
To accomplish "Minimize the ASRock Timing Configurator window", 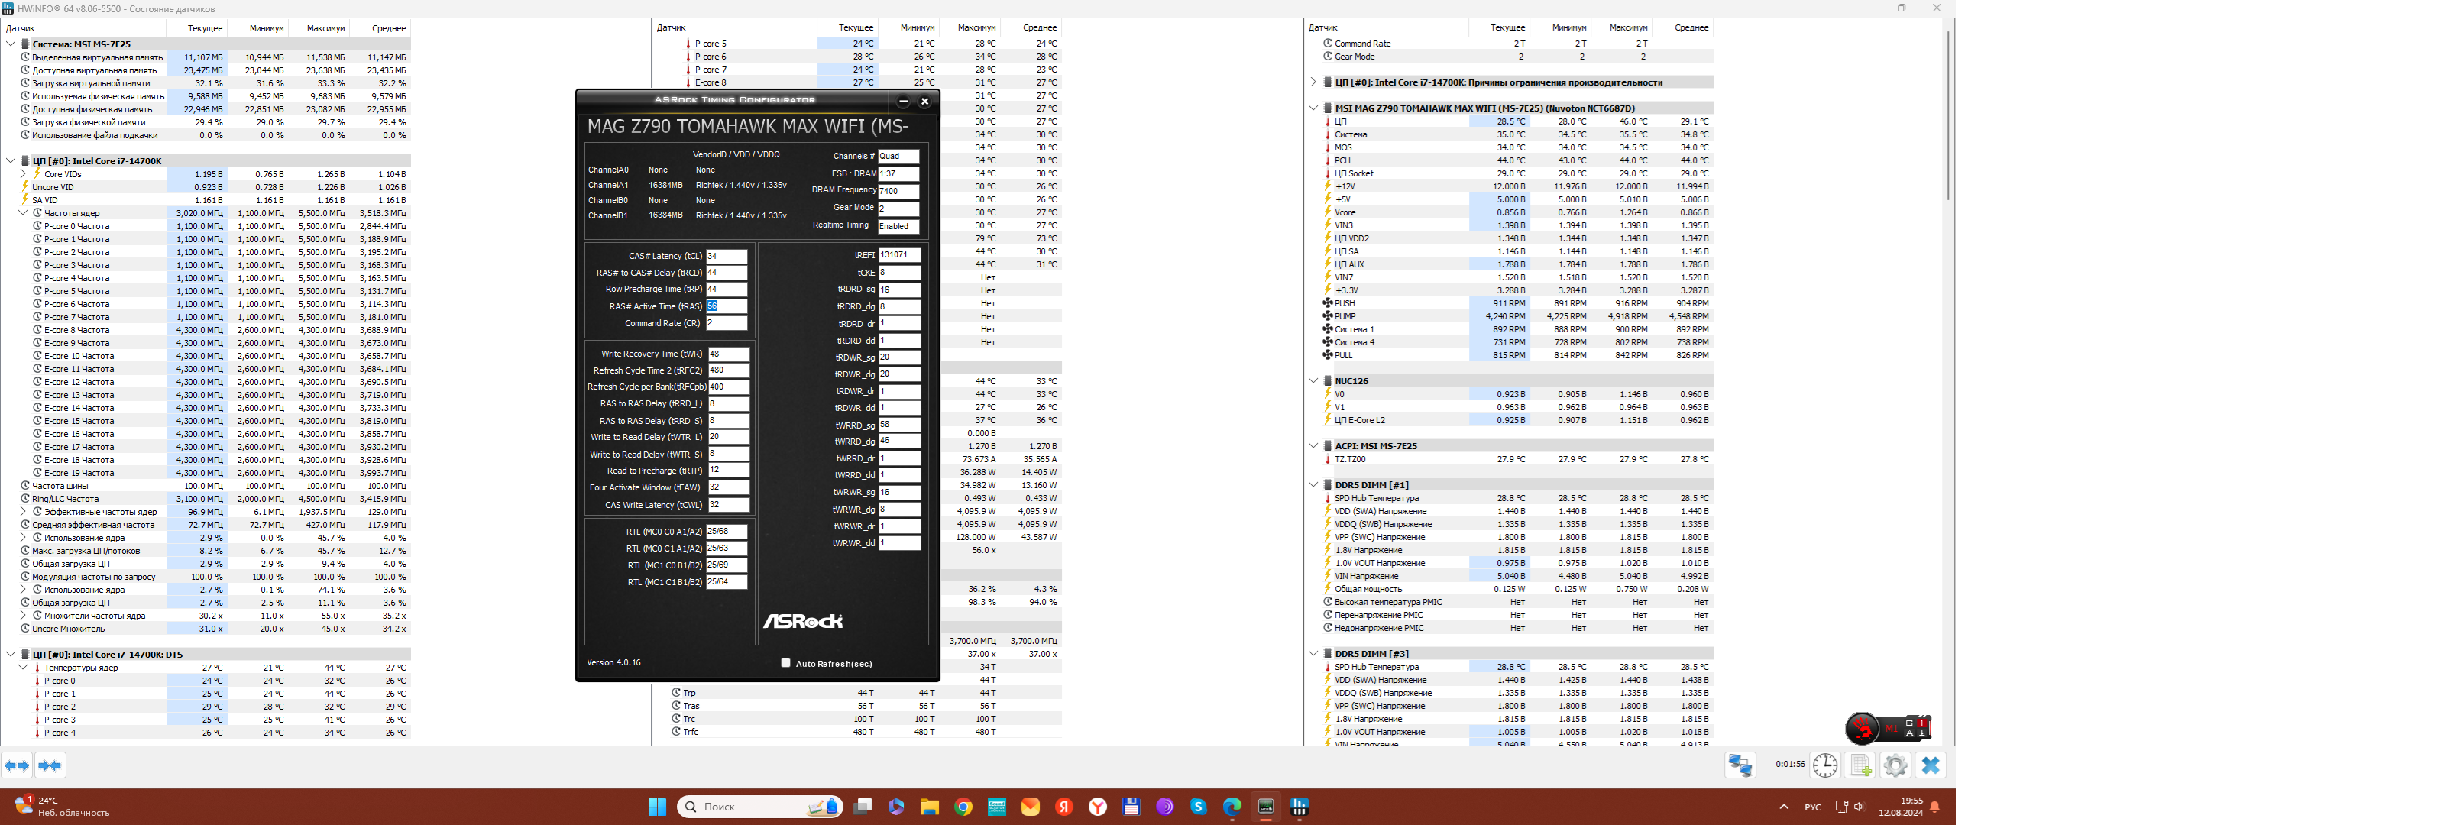I will point(903,102).
